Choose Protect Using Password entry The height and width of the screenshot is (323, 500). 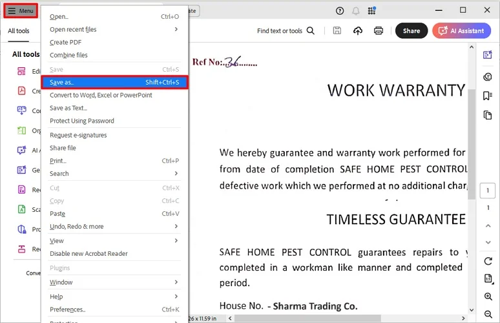click(x=114, y=121)
